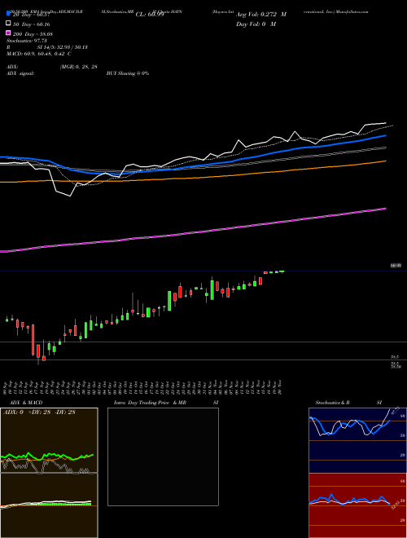
Task: Click the 'ADX signal:' label
Action: [x=20, y=73]
